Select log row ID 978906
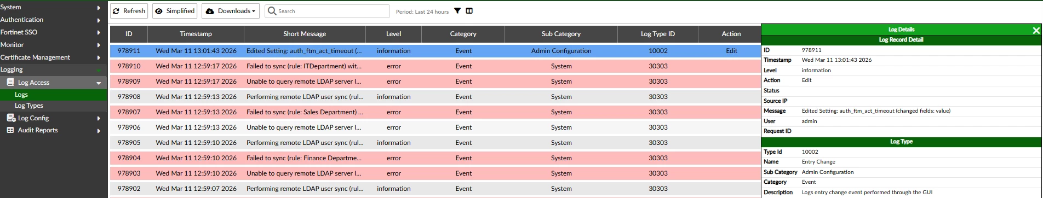 pyautogui.click(x=435, y=127)
